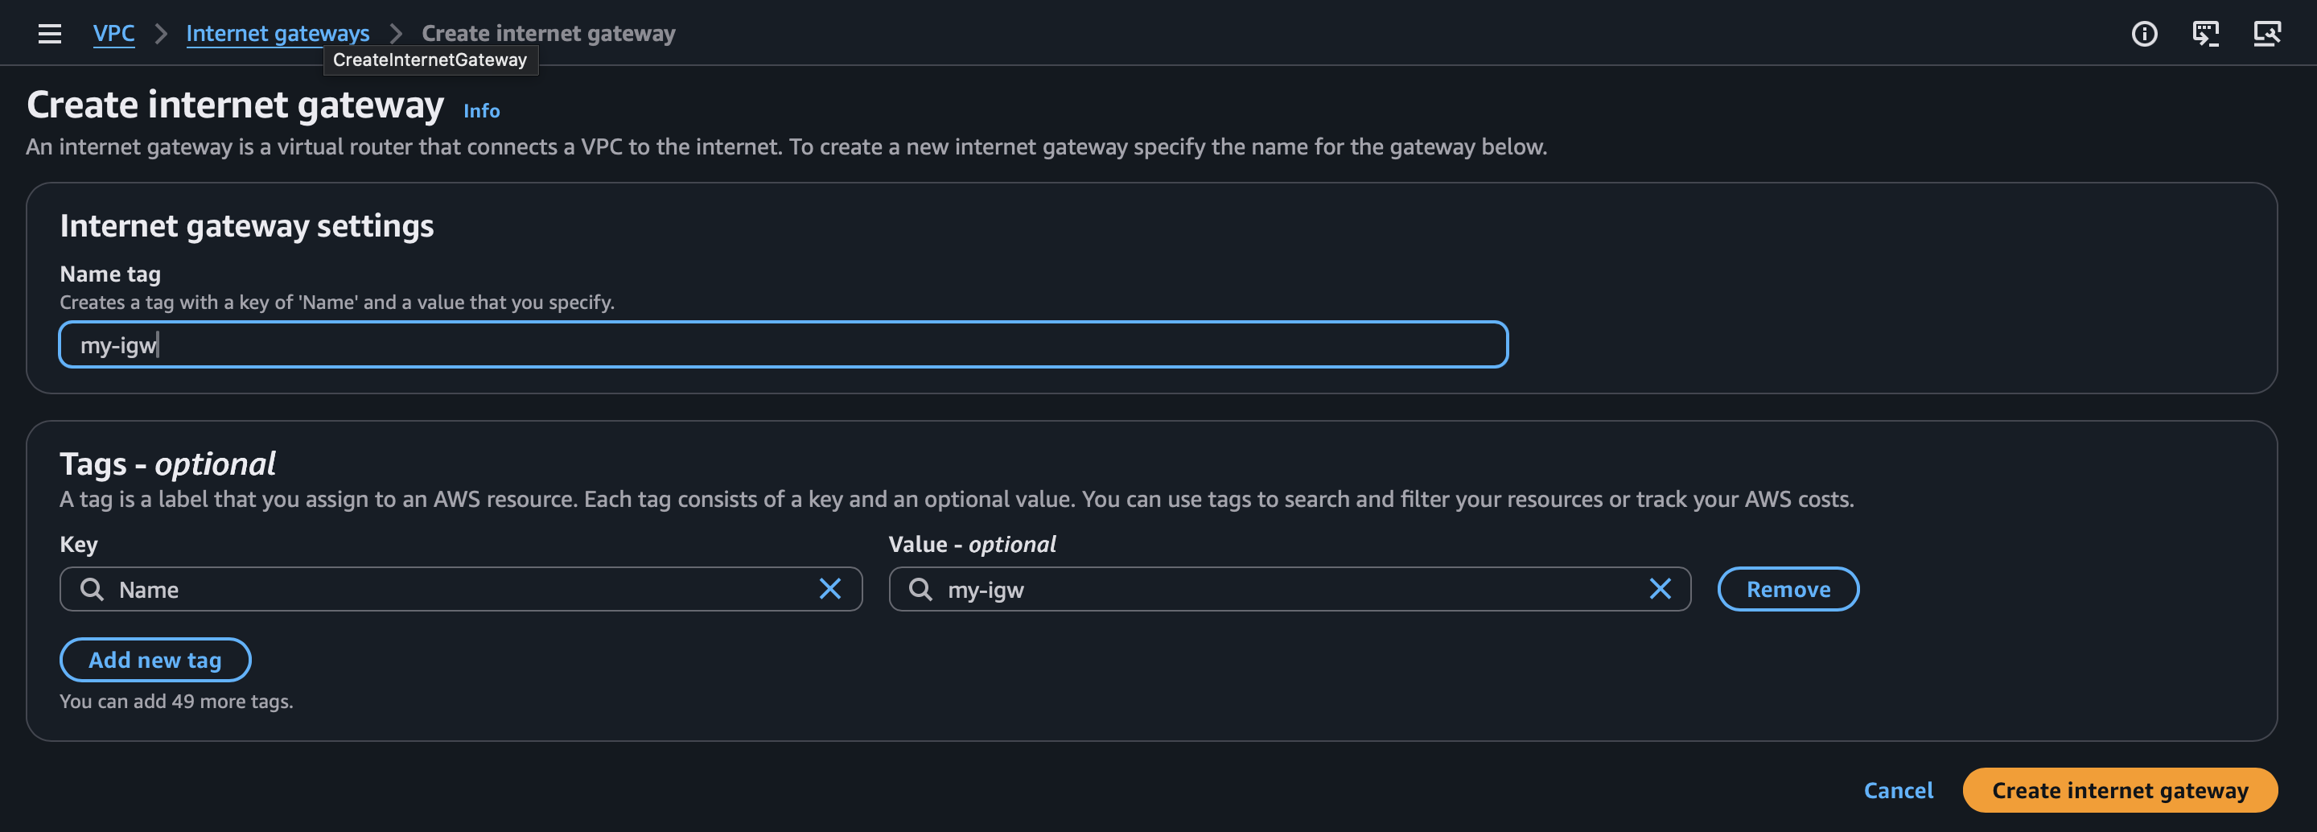Remove the Name tag row
The height and width of the screenshot is (832, 2317).
click(1787, 589)
